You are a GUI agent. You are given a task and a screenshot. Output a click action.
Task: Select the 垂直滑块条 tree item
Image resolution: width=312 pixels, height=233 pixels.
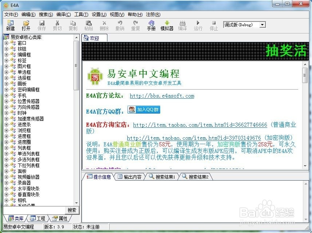pos(28,194)
